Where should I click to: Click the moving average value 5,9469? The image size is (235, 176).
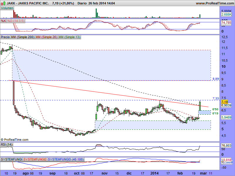[226, 117]
